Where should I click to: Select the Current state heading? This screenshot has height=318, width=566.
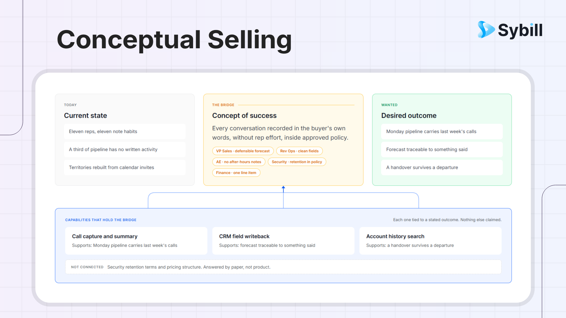[x=85, y=115]
